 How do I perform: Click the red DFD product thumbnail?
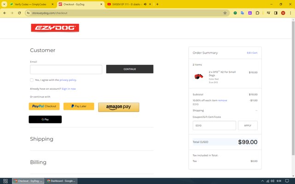[x=199, y=76]
